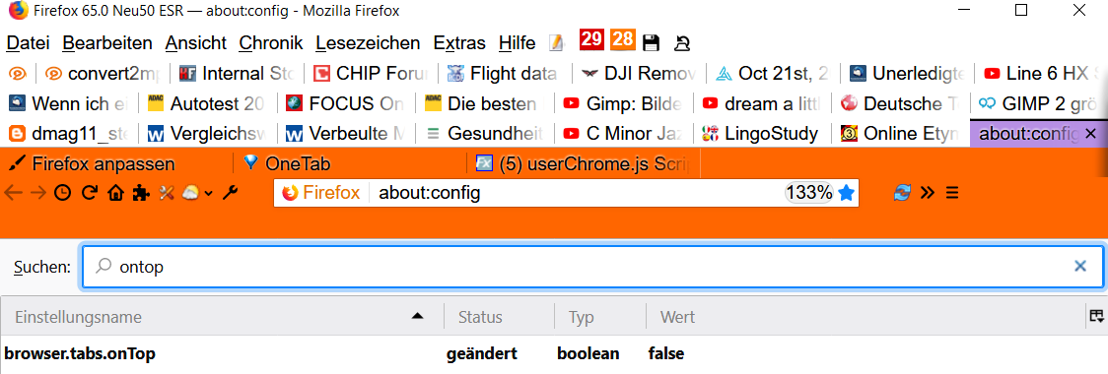This screenshot has height=374, width=1108.
Task: Click the floppy disk save icon
Action: (x=651, y=43)
